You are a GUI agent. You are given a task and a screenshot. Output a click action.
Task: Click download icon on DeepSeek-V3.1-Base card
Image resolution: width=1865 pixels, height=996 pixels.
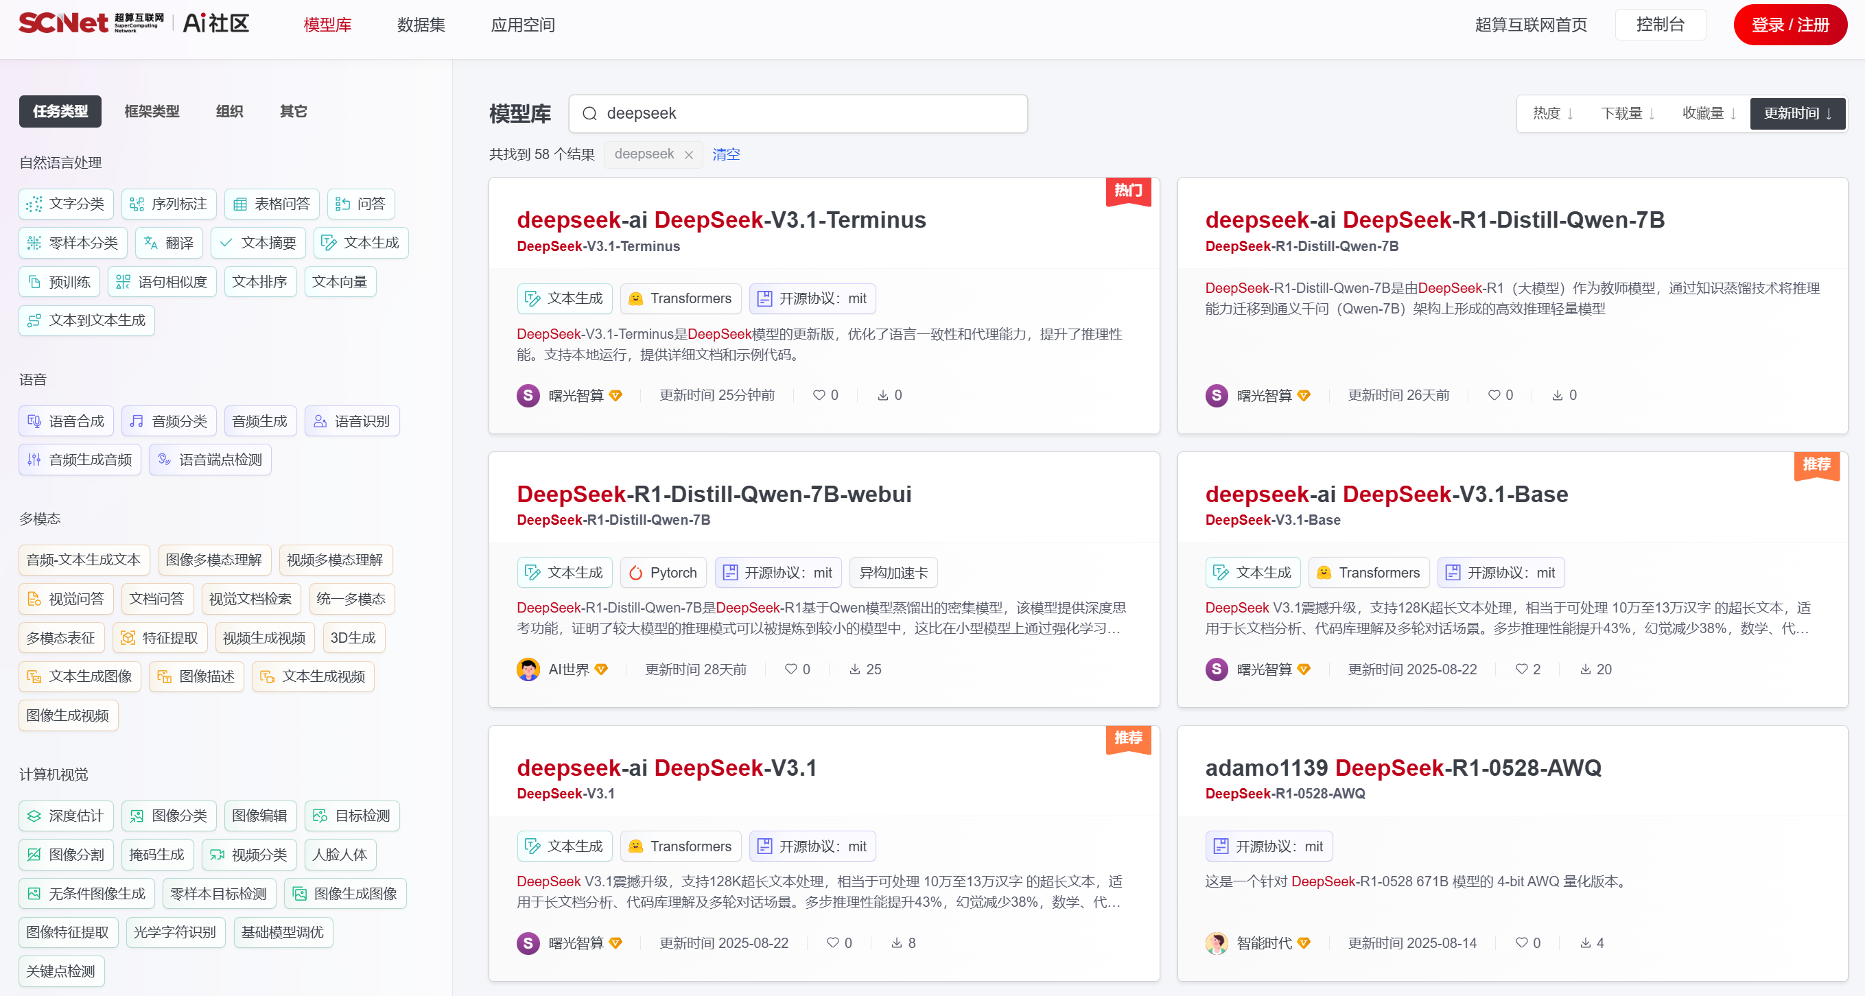point(1585,669)
